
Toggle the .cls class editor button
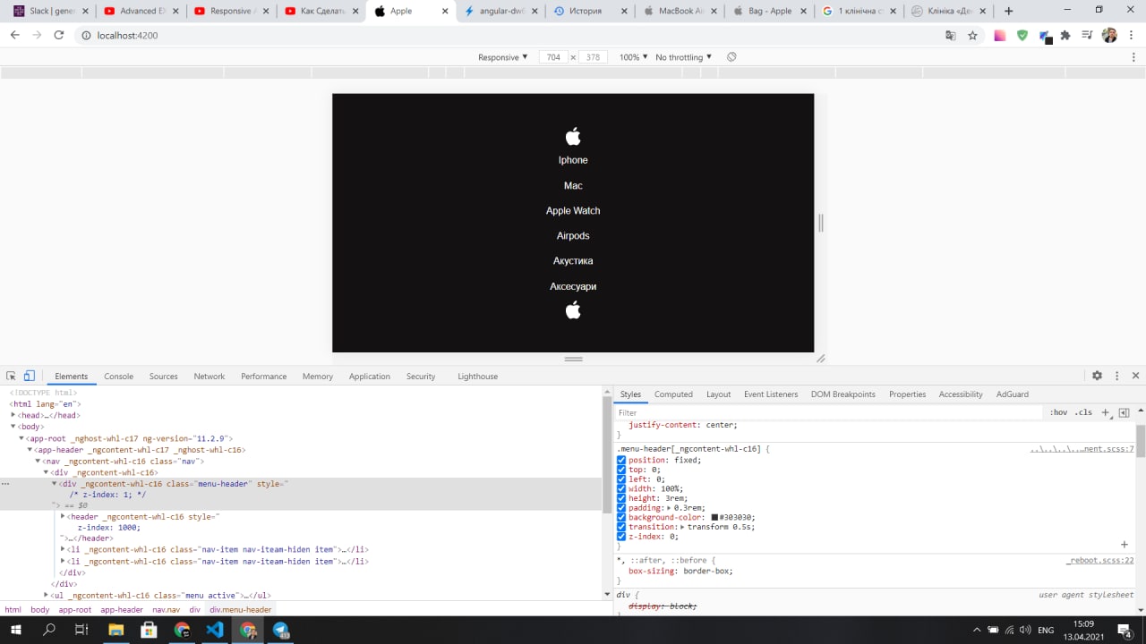tap(1084, 412)
